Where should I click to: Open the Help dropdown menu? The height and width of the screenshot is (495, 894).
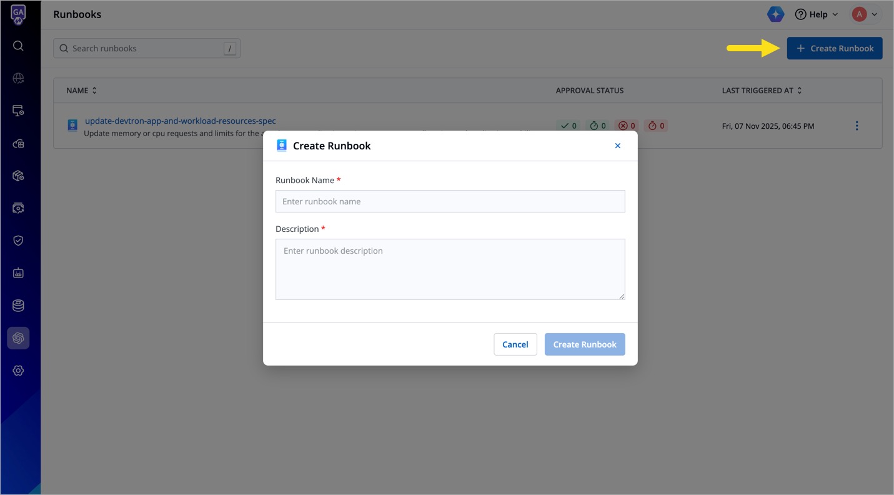(x=816, y=14)
